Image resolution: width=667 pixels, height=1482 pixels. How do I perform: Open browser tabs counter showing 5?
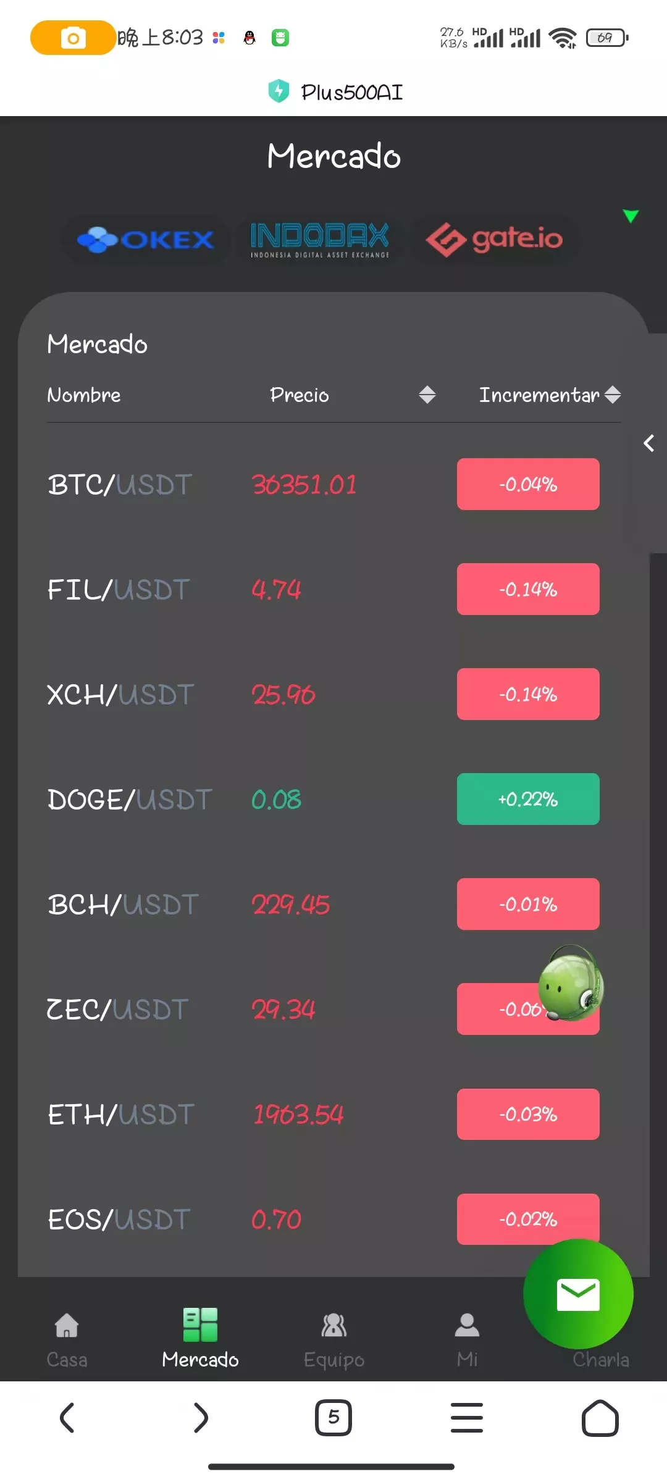pos(333,1417)
